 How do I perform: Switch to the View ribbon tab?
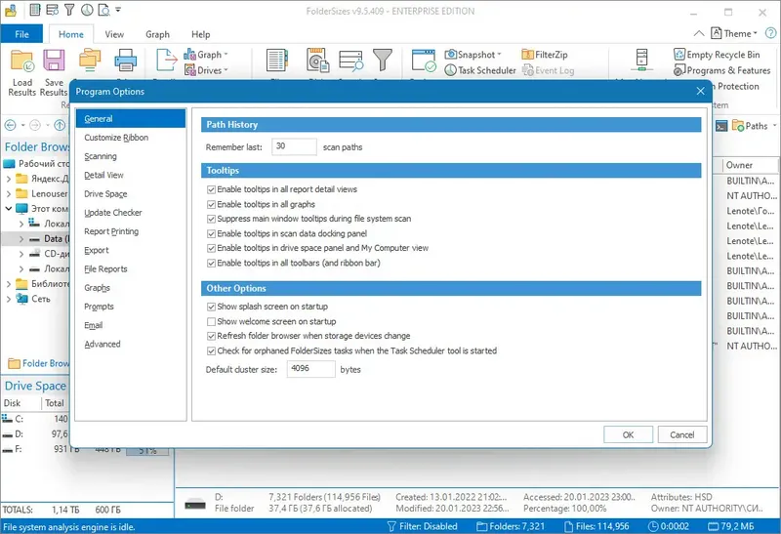click(x=114, y=34)
